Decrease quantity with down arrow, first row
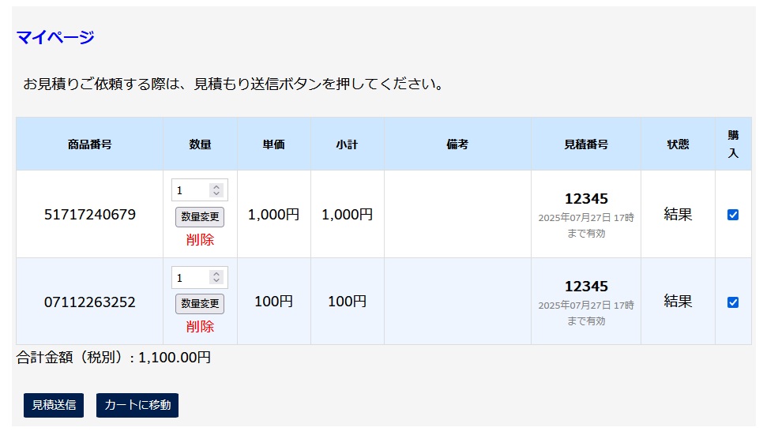This screenshot has width=763, height=435. pyautogui.click(x=216, y=193)
